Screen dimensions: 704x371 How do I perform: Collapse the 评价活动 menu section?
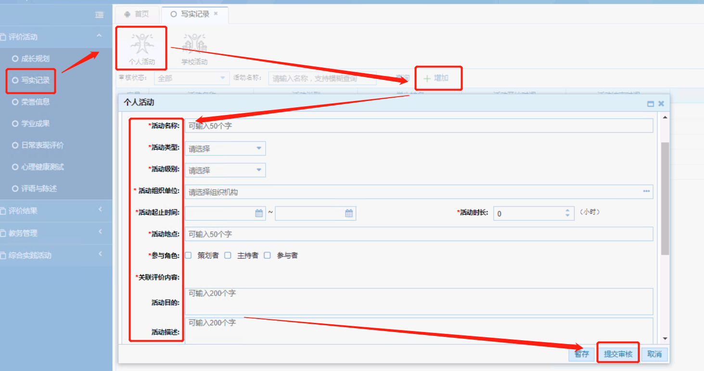[99, 36]
